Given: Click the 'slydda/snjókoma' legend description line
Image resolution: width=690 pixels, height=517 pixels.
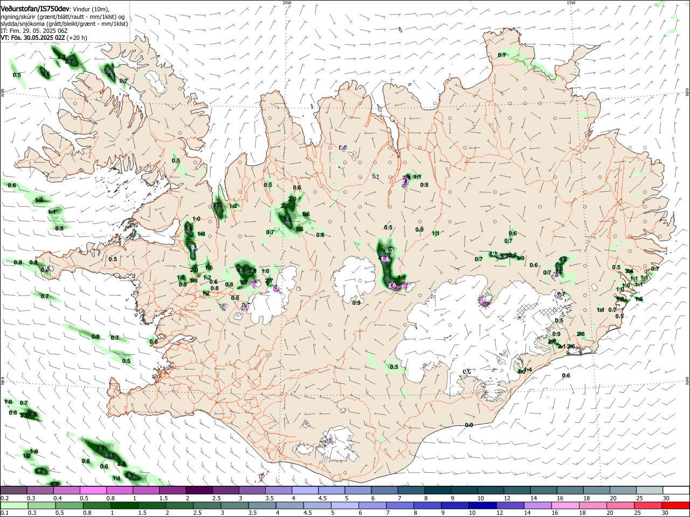Looking at the screenshot, I should [x=64, y=24].
